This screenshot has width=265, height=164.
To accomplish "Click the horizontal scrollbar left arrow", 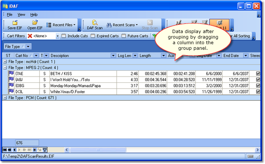I will (x=67, y=150).
